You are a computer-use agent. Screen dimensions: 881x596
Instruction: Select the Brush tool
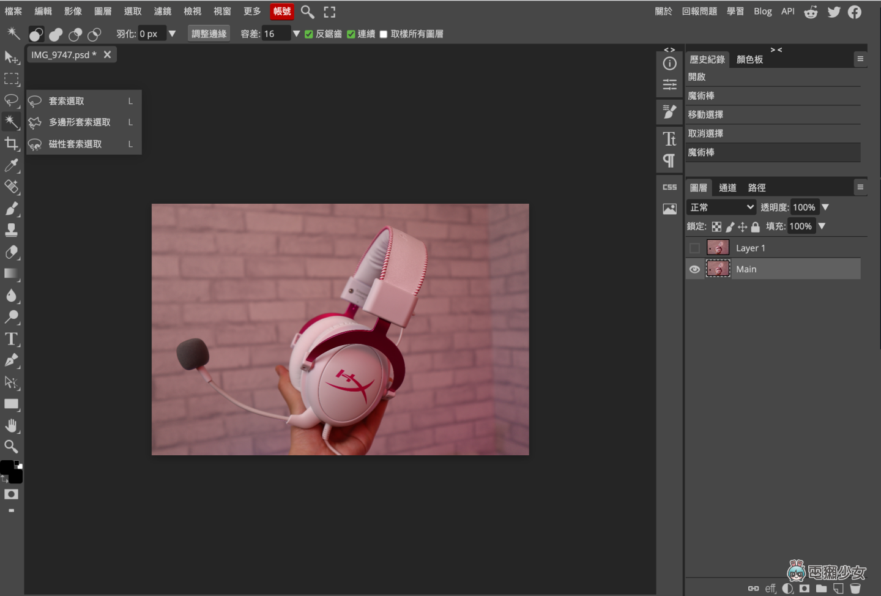coord(11,209)
